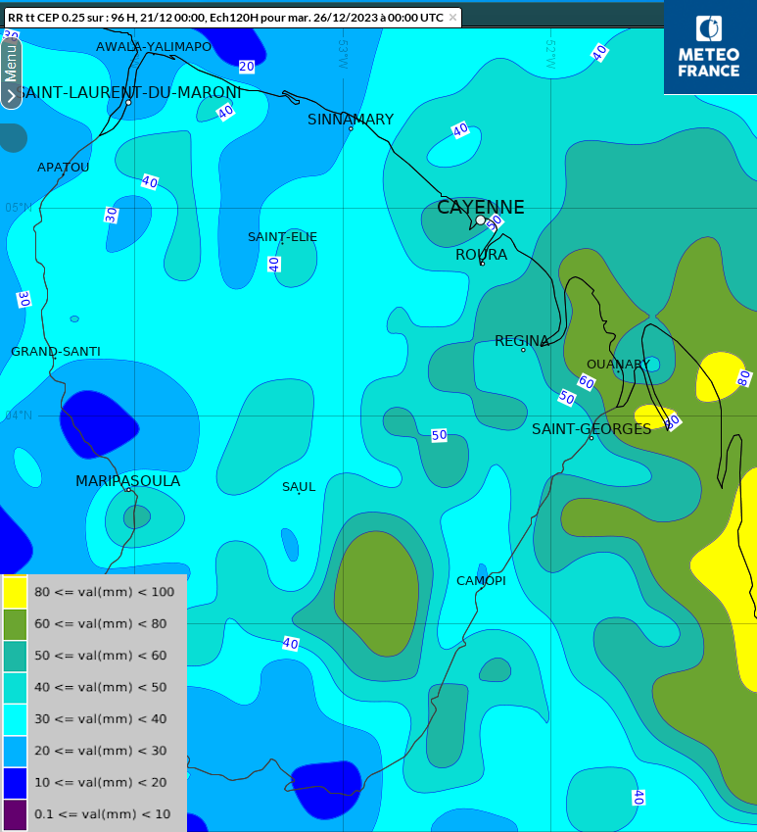Click the Saint-Laurent-du-Maroni town marker dot

128,103
